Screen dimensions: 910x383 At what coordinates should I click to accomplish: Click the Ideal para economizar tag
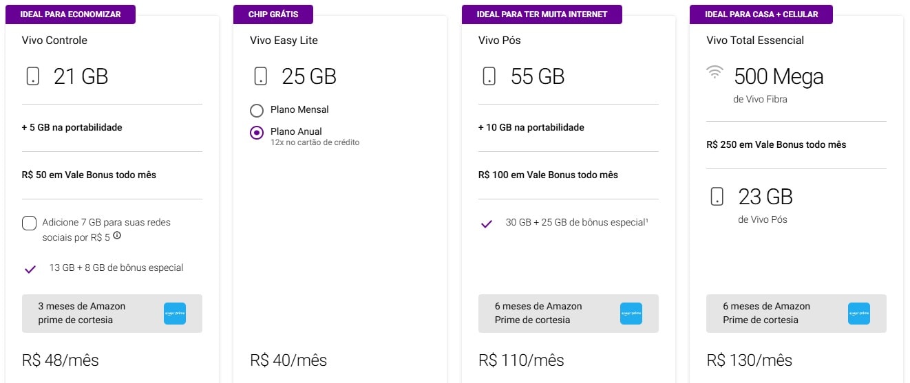tap(70, 14)
